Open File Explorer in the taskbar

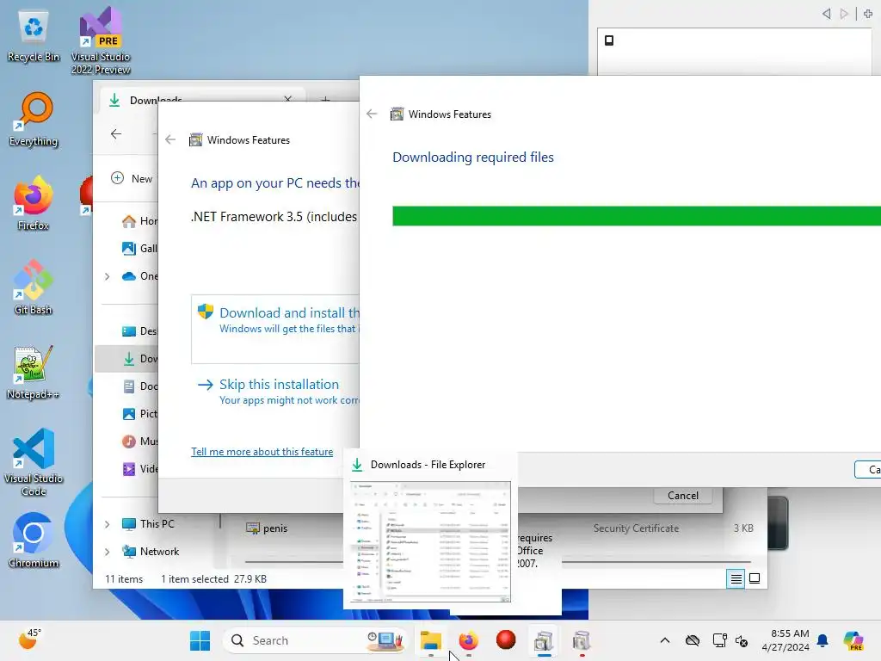pos(431,640)
